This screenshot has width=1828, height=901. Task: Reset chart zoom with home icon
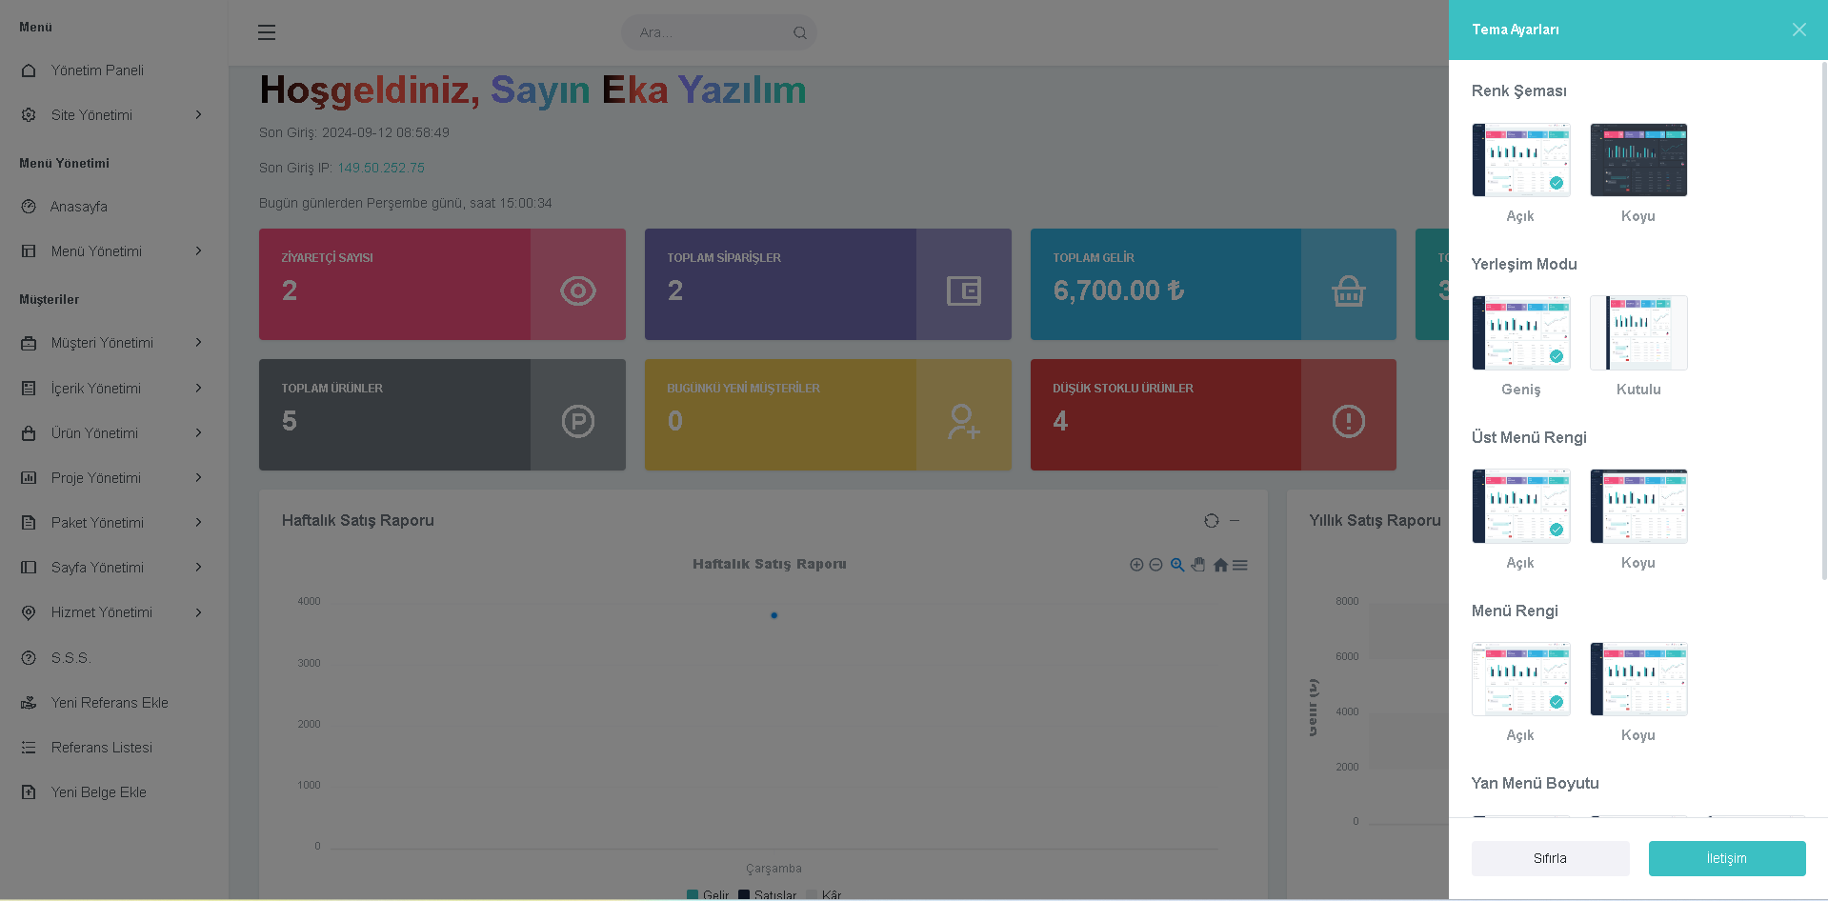click(1220, 565)
